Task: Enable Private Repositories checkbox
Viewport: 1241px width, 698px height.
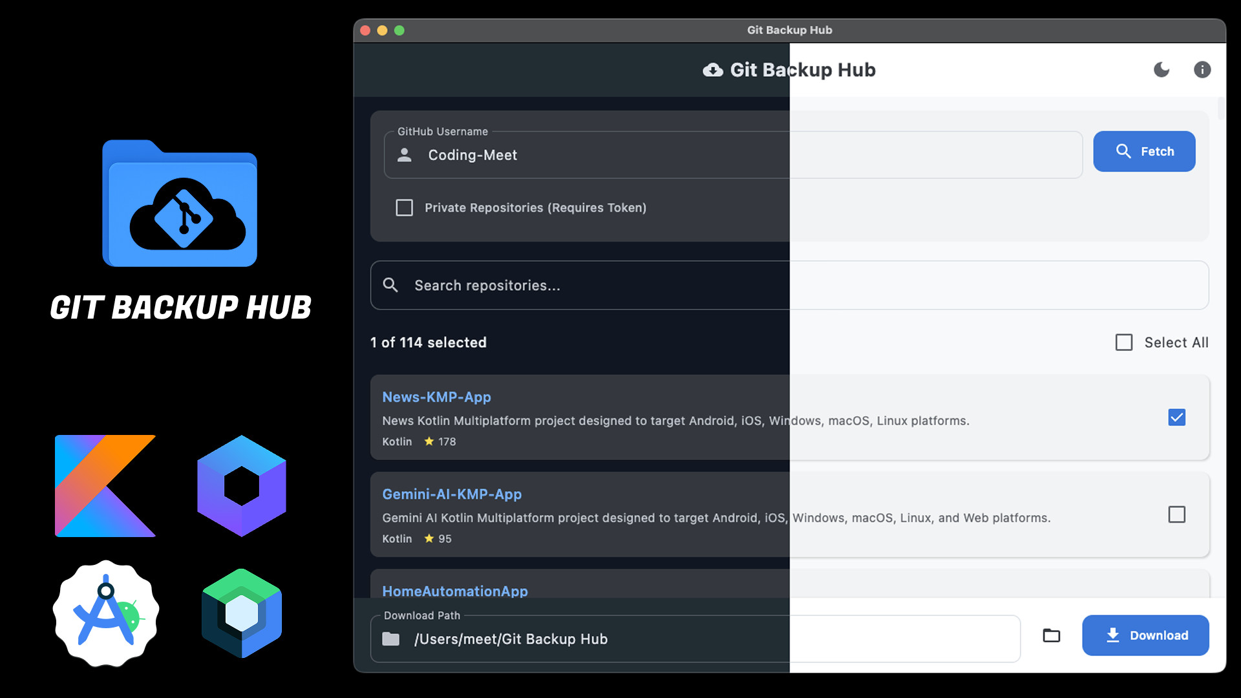Action: 405,207
